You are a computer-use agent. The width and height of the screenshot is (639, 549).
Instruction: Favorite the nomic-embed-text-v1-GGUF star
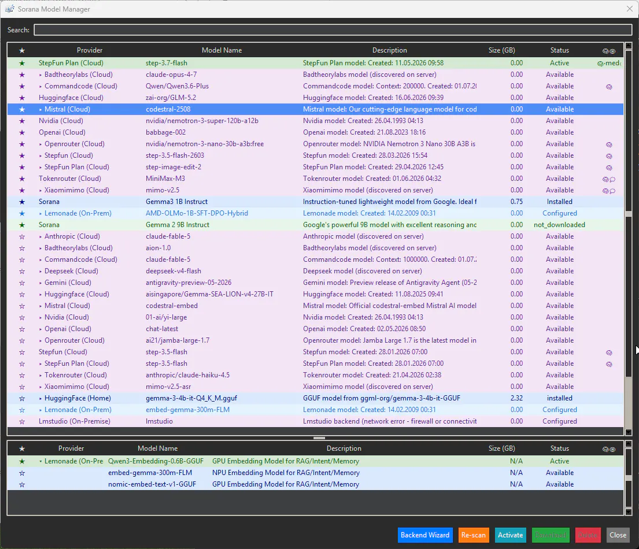click(22, 484)
